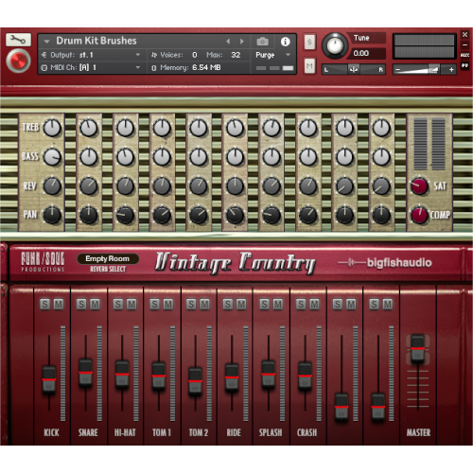The height and width of the screenshot is (473, 473).
Task: Minimize the instrument with the header minus button
Action: (x=464, y=45)
